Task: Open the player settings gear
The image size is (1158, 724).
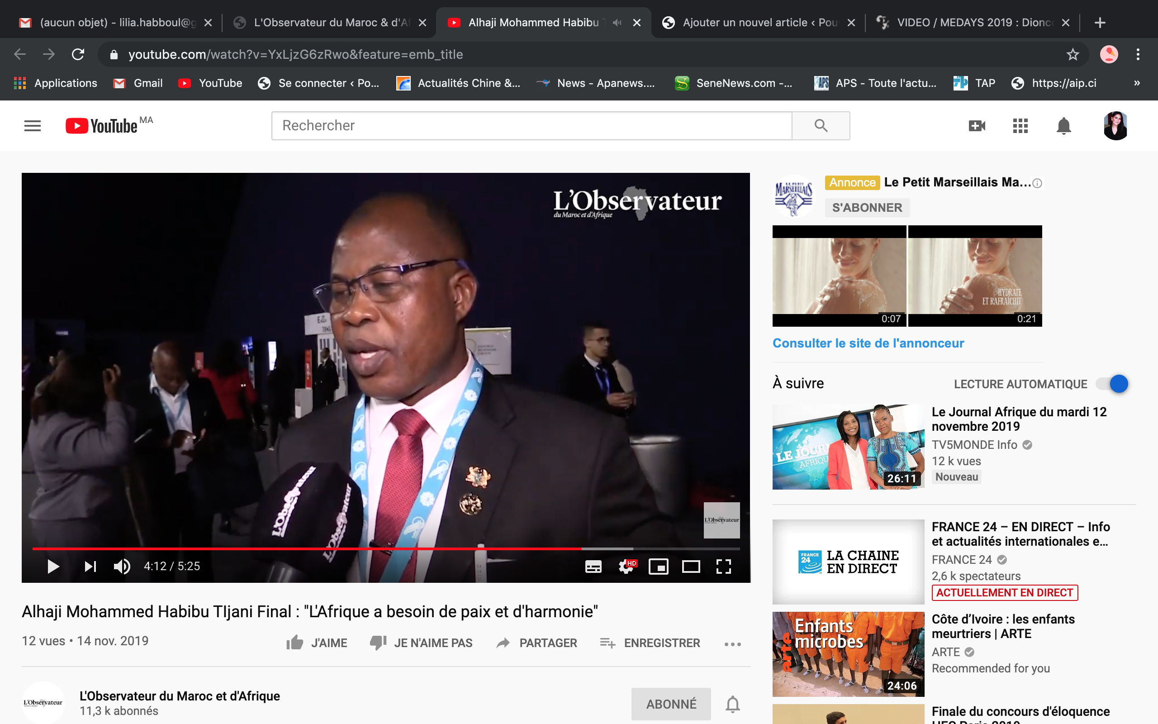Action: click(626, 567)
